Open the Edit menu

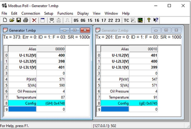pyautogui.click(x=14, y=13)
